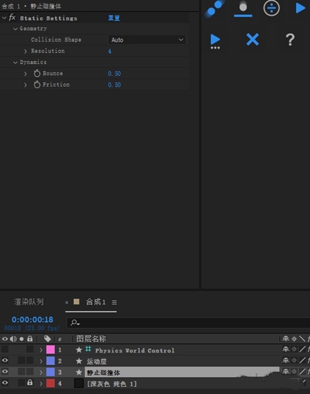Screen dimensions: 310x394
Task: Click the pink label swatch of layer 1
Action: tap(50, 350)
